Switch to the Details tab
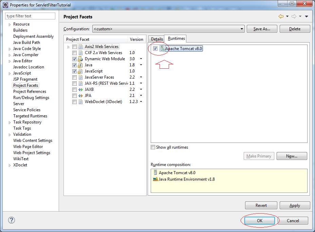This screenshot has height=232, width=315. pyautogui.click(x=157, y=39)
